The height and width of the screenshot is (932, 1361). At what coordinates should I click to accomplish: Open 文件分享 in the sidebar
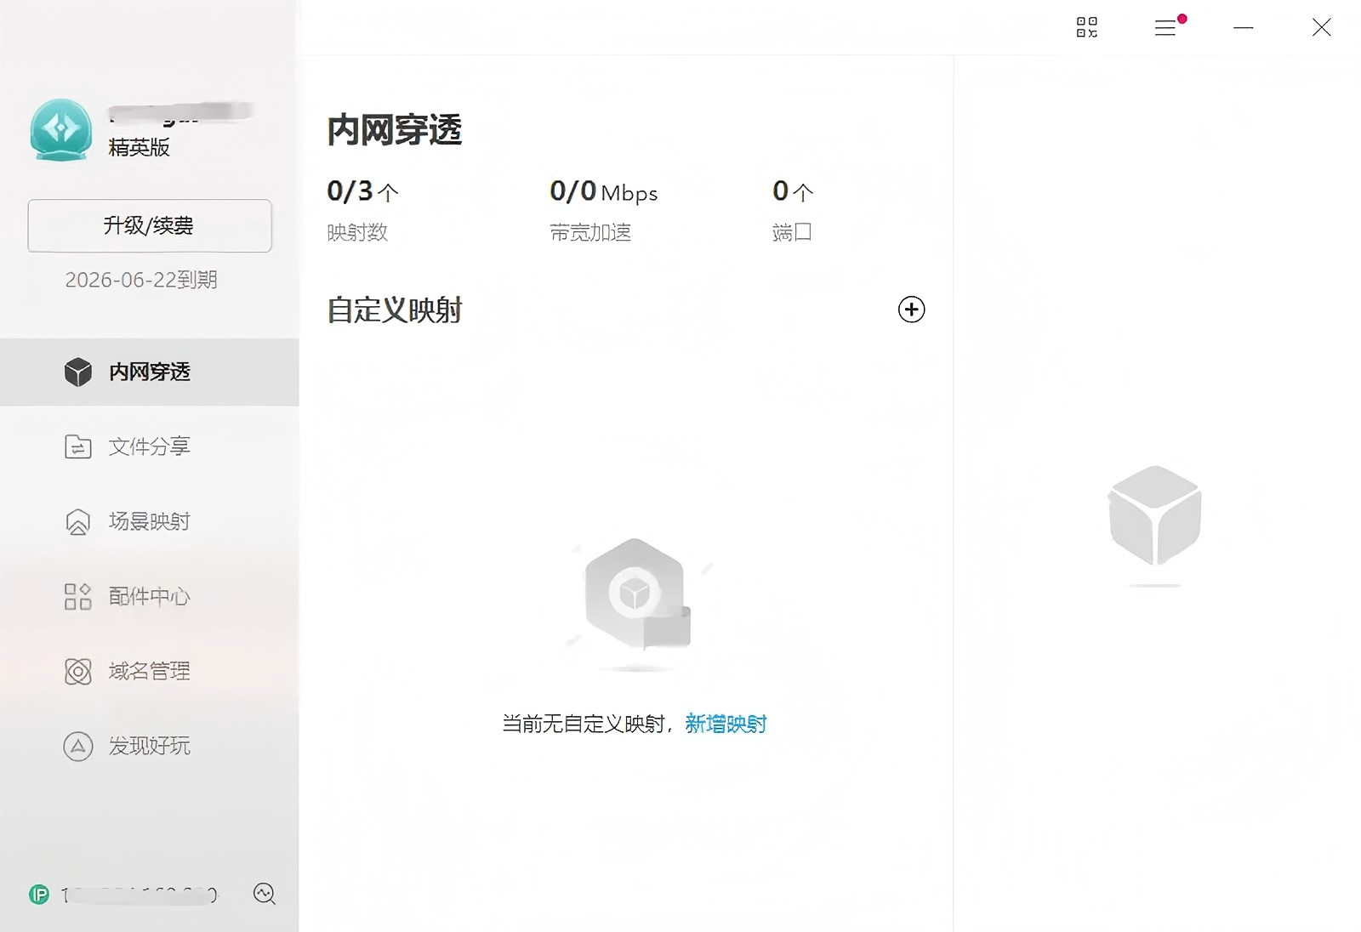pos(150,446)
